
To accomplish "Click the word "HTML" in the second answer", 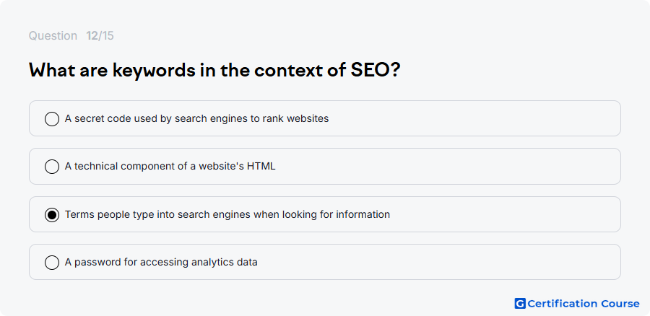I will pyautogui.click(x=261, y=166).
